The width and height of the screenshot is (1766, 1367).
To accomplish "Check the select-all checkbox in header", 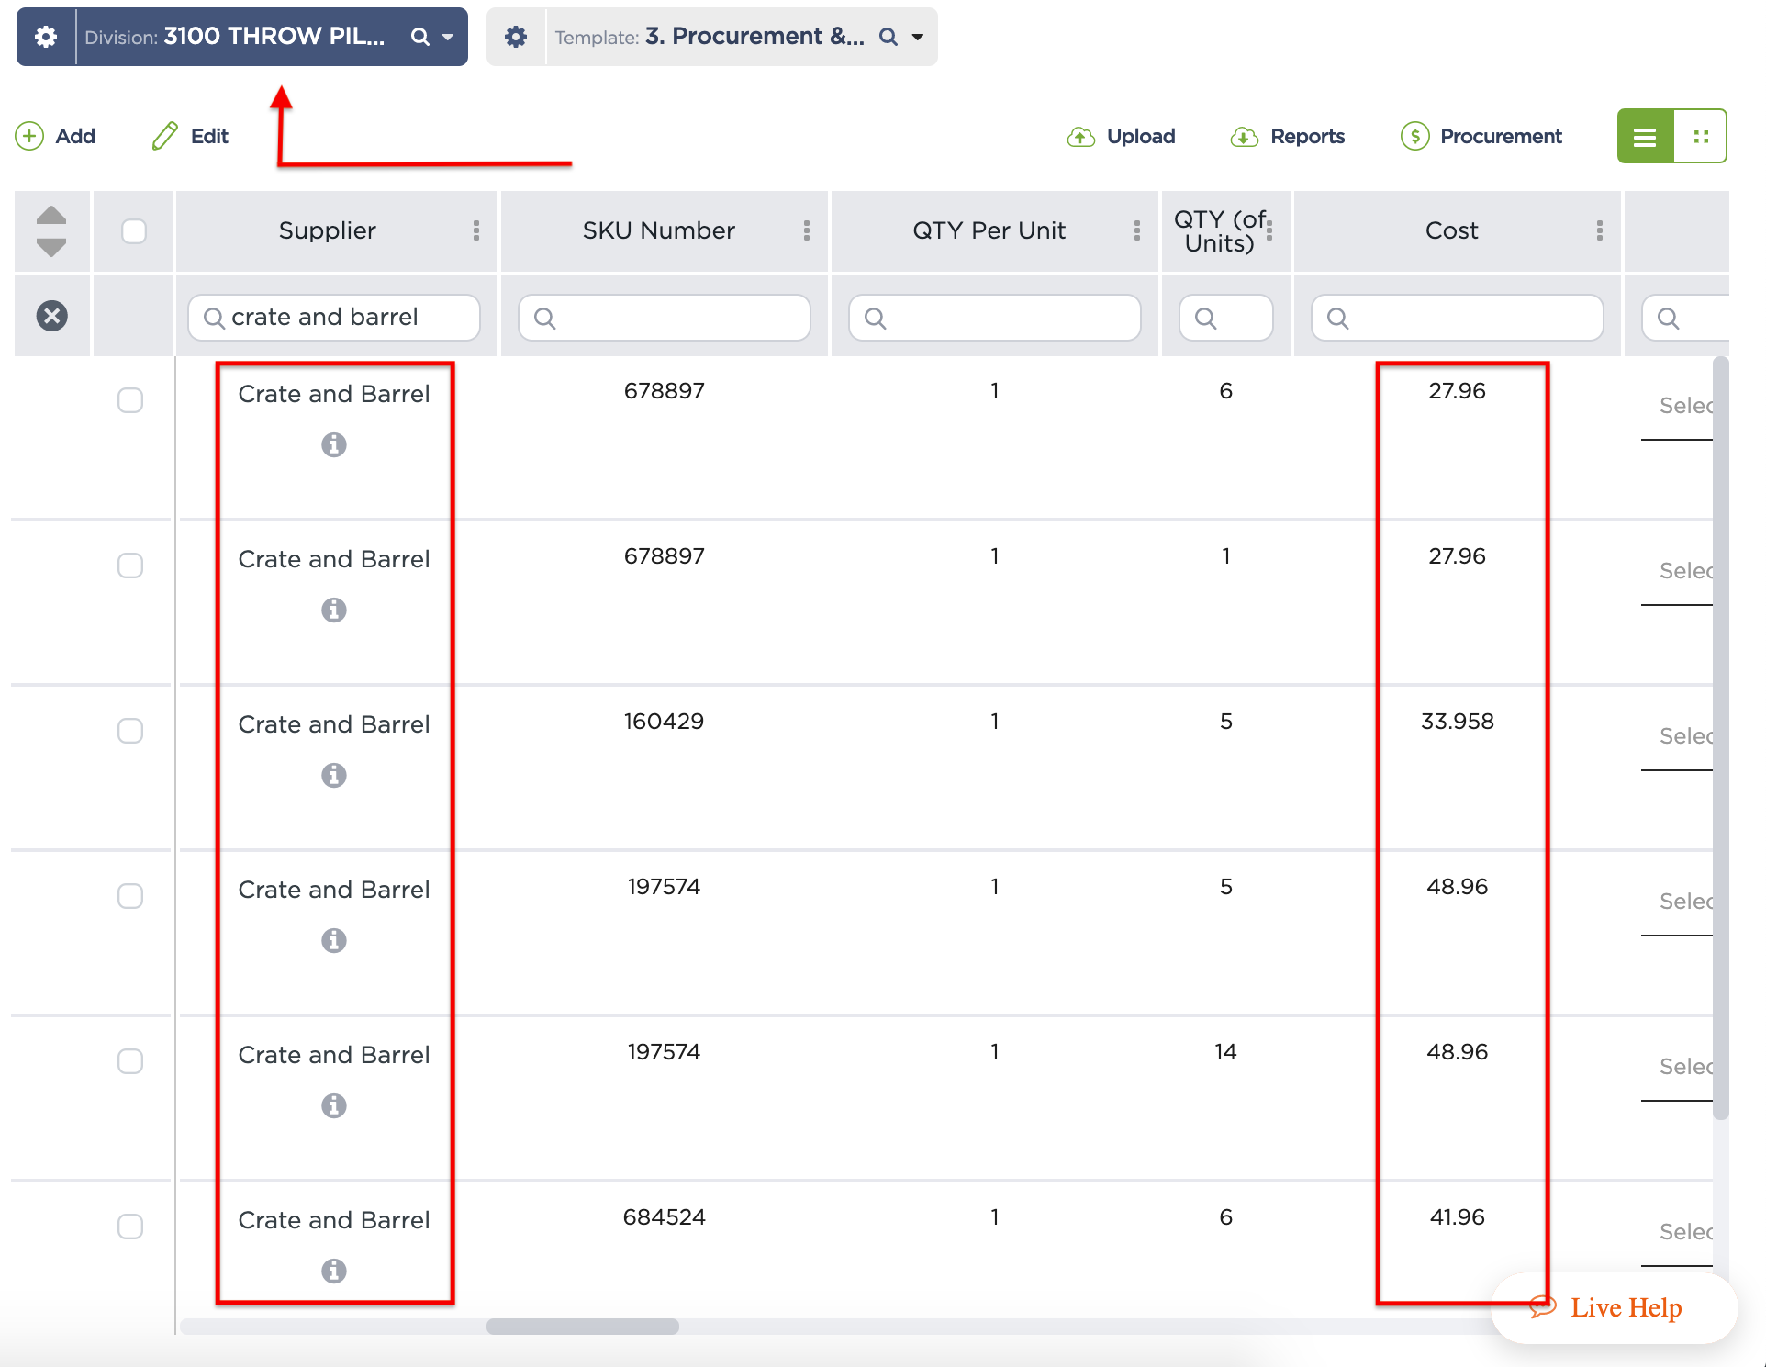I will click(133, 231).
